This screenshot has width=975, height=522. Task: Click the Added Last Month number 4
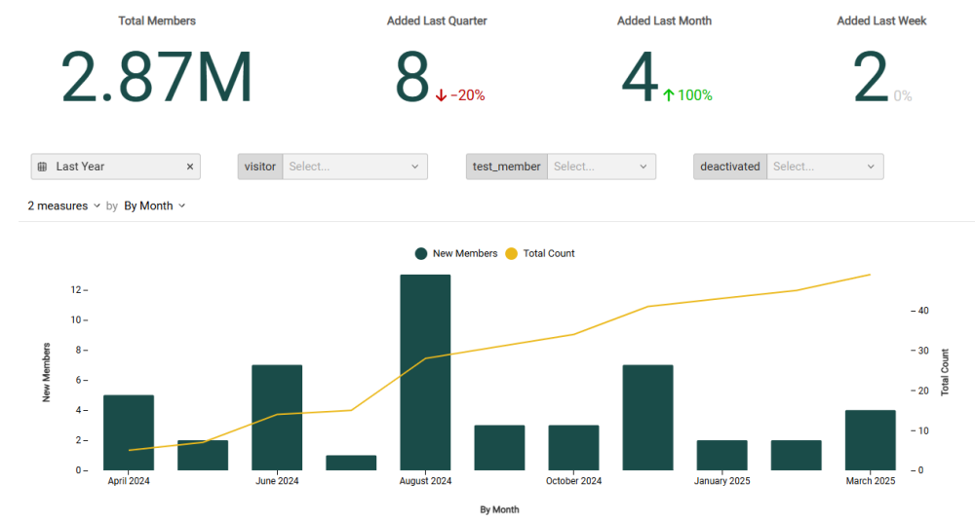[x=640, y=78]
